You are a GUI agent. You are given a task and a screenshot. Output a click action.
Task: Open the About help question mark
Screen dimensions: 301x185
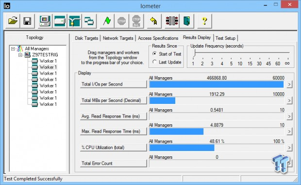tap(205, 21)
